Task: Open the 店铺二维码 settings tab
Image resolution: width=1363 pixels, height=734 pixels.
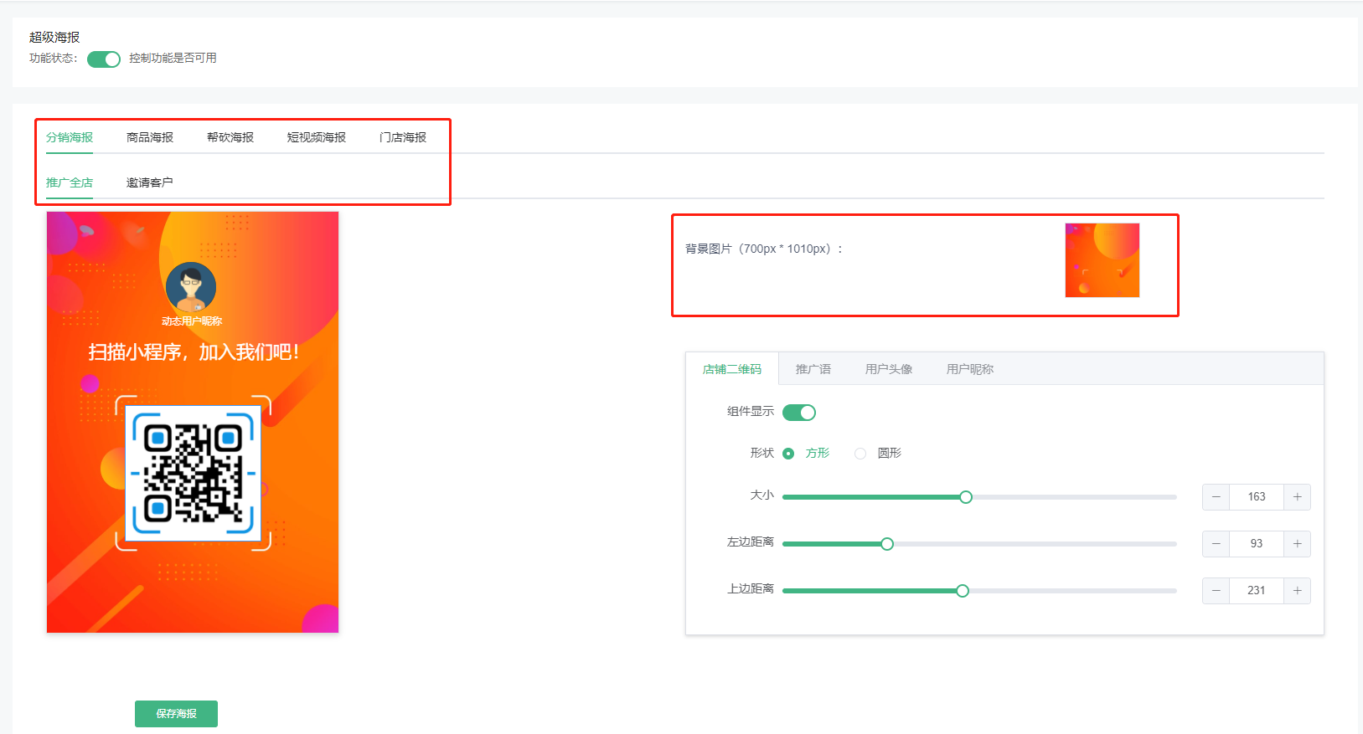Action: (x=732, y=369)
